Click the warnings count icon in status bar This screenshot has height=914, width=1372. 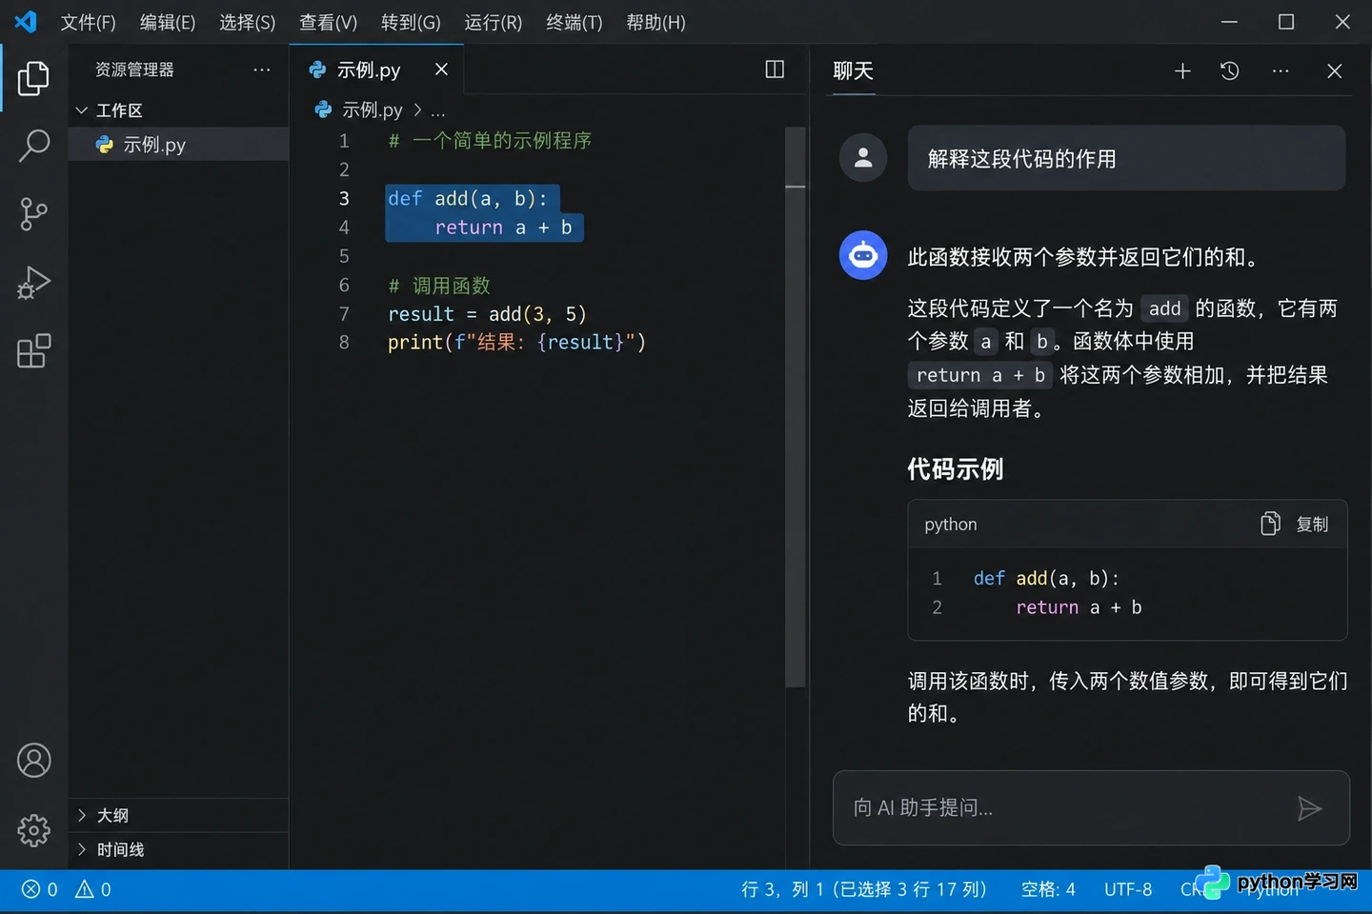93,889
